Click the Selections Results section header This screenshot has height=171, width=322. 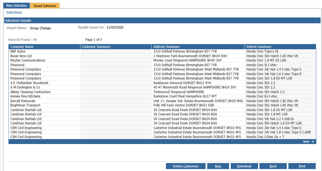click(x=162, y=20)
